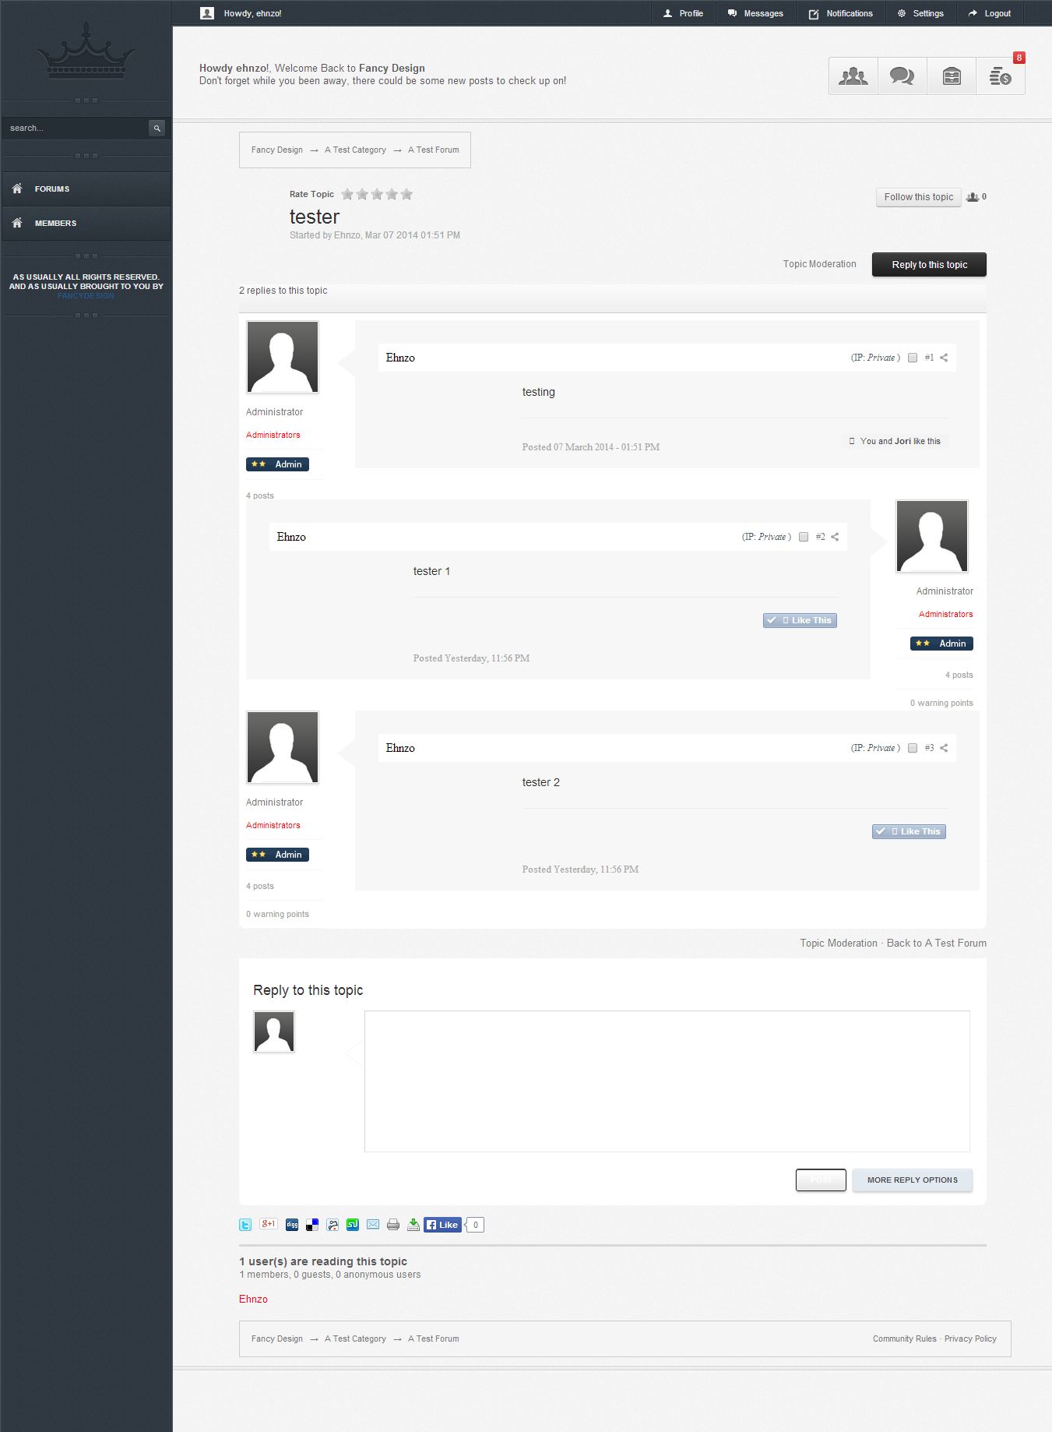This screenshot has height=1432, width=1052.
Task: Click the Follow this topic button
Action: [918, 197]
